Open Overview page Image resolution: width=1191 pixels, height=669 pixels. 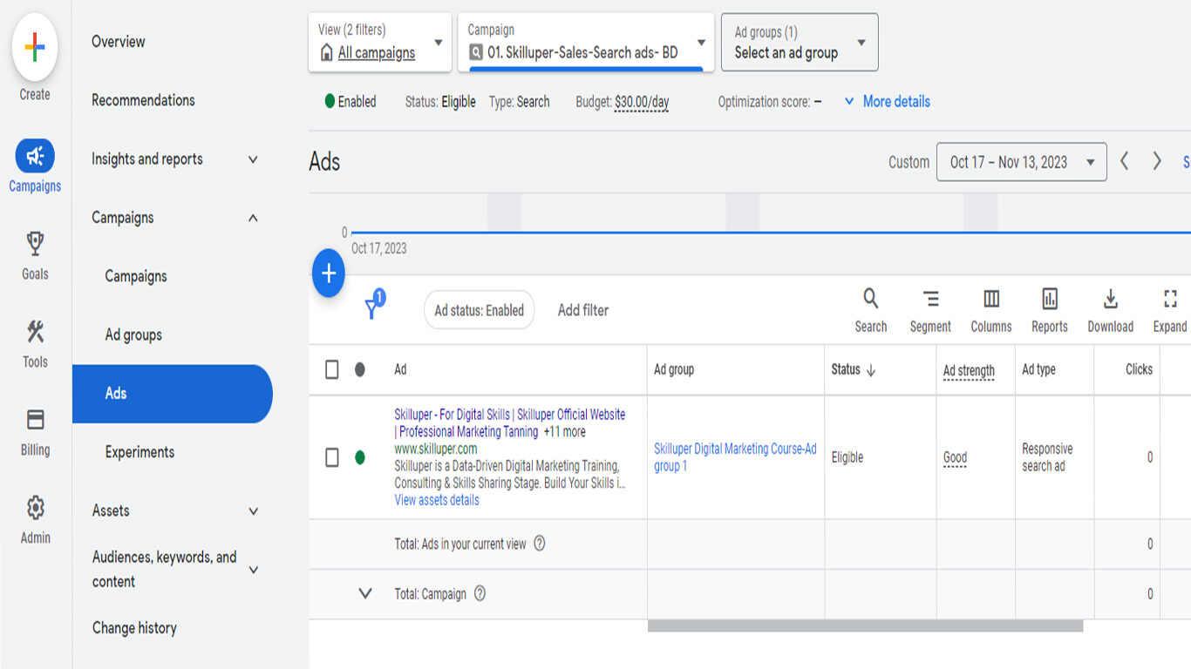tap(119, 41)
